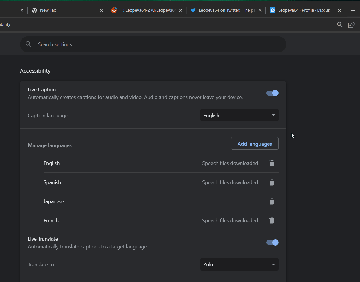Open the Caption language dropdown showing English
Image resolution: width=360 pixels, height=282 pixels.
click(239, 115)
